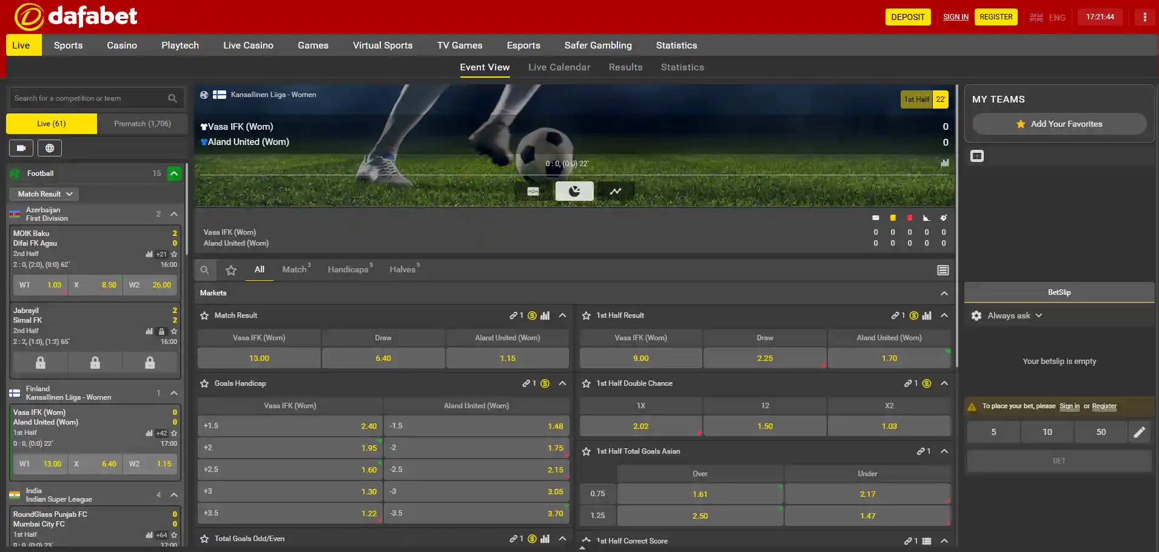Click the Dafabet logo
The width and height of the screenshot is (1159, 552).
(76, 16)
